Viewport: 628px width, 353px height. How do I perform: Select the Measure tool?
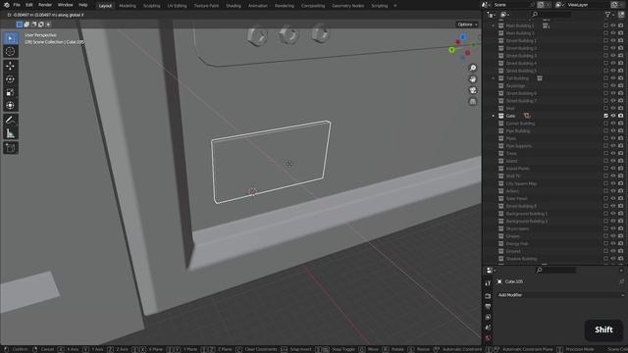11,133
